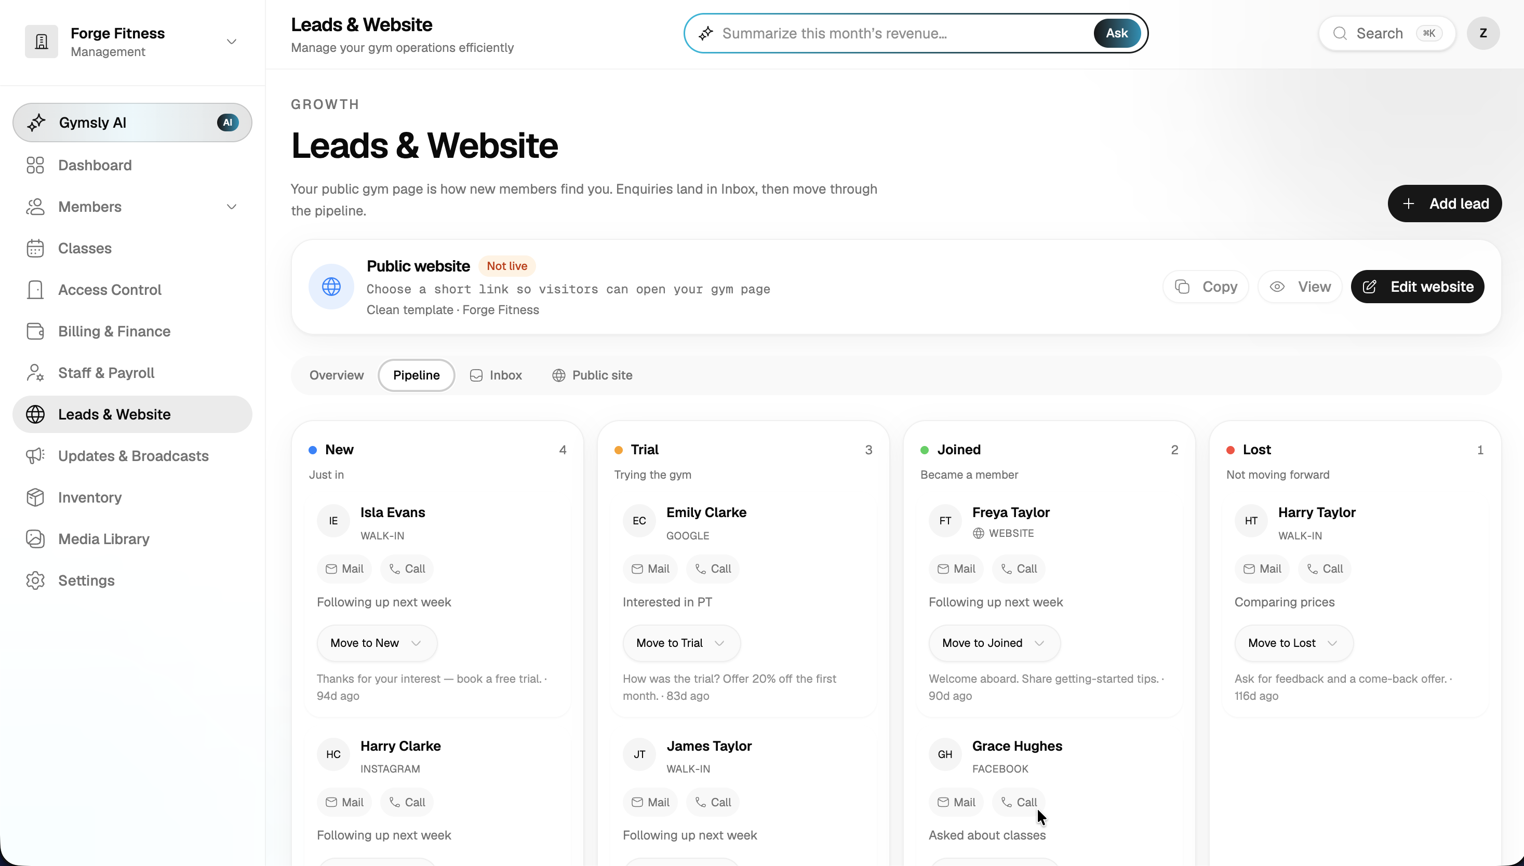The image size is (1524, 866).
Task: Open Settings gear icon in sidebar
Action: pos(35,580)
